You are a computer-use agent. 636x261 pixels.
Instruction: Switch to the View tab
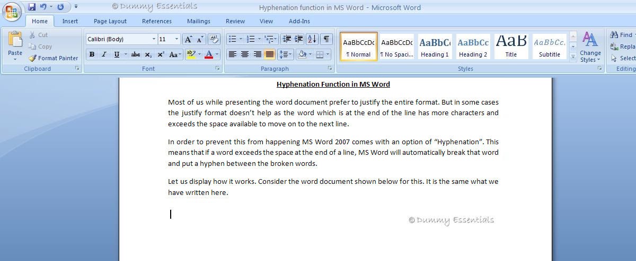(x=267, y=21)
